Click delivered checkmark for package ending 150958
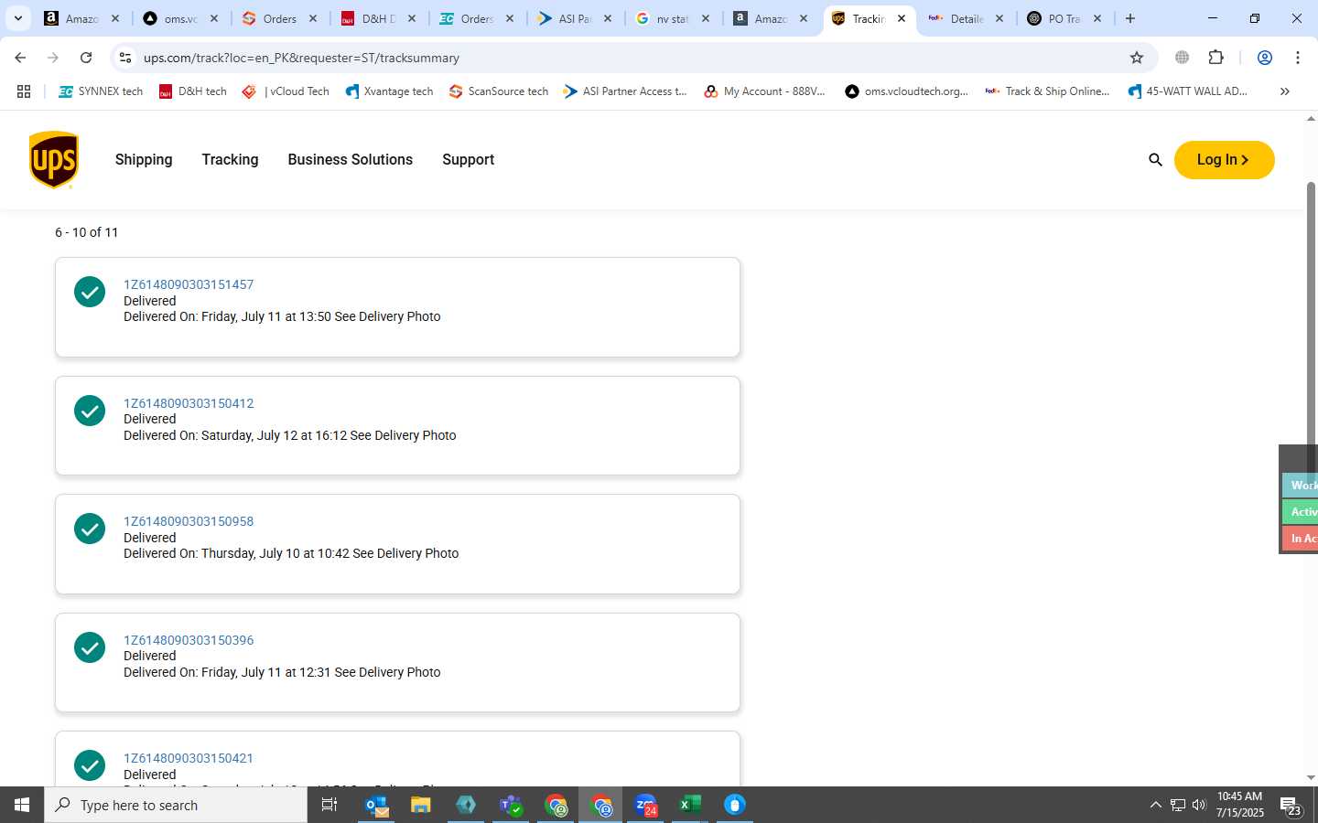The height and width of the screenshot is (823, 1318). 90,529
